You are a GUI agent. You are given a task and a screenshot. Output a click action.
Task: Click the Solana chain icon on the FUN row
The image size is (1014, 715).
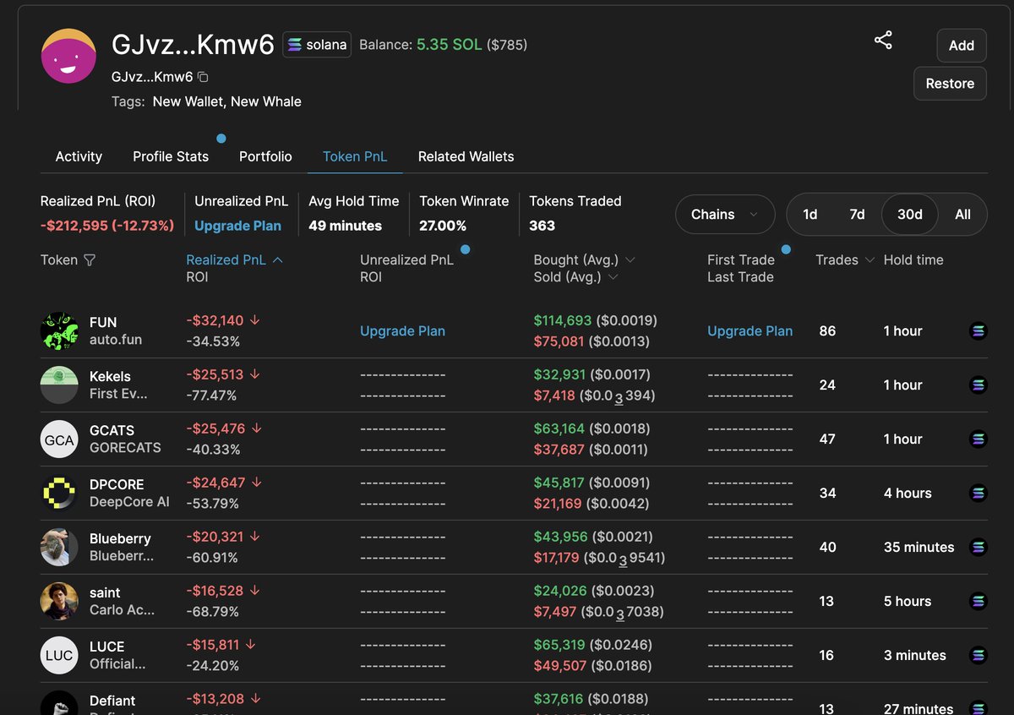[x=978, y=330]
